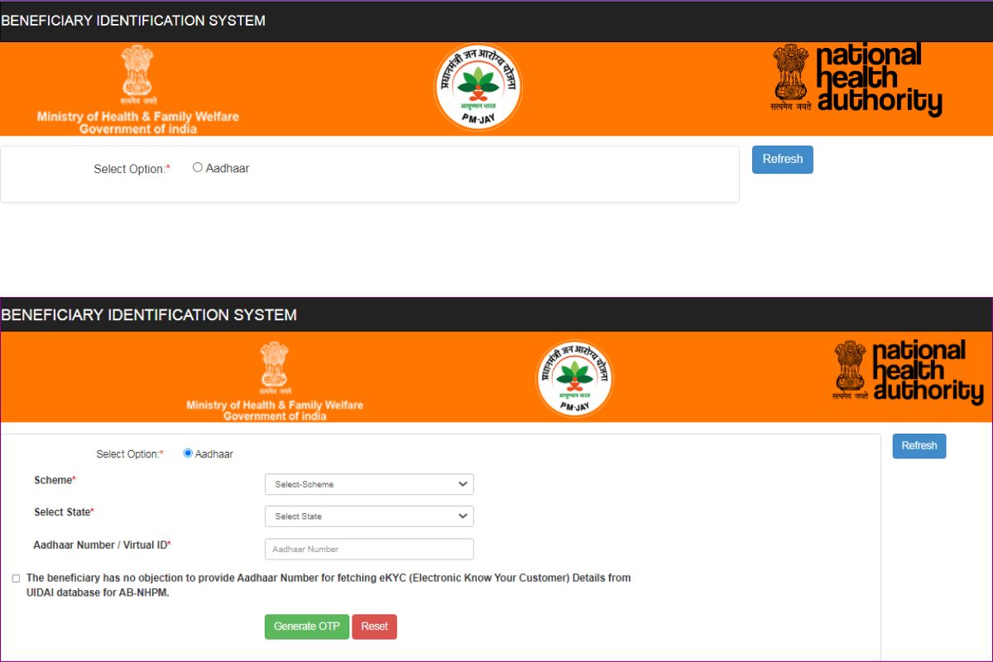This screenshot has height=662, width=993.
Task: Select the unselected Aadhaar radio in upper page
Action: (198, 167)
